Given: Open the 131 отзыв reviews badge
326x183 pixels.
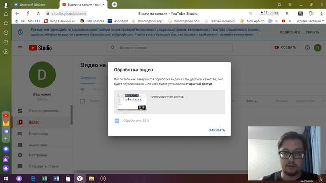Looking at the screenshot, I should tap(269, 13).
